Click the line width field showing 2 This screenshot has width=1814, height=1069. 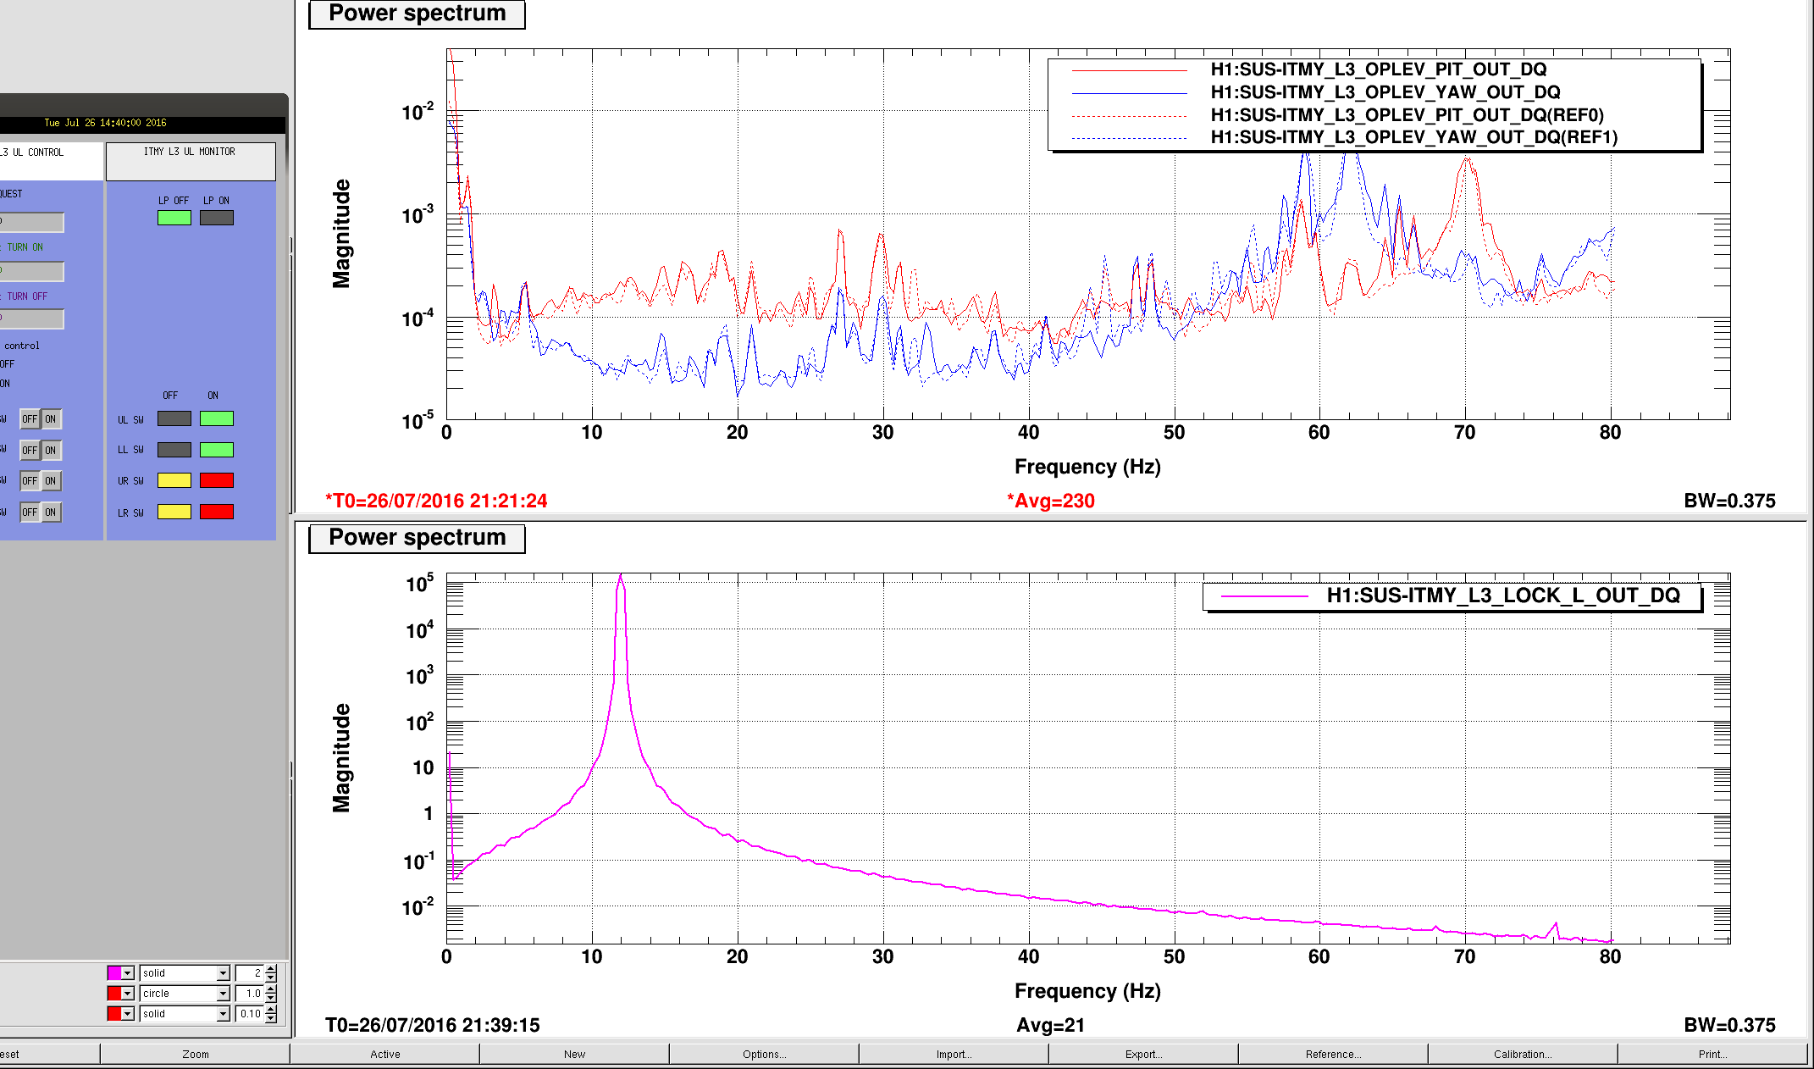point(250,973)
